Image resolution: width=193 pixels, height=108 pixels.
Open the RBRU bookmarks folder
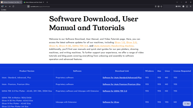click(4, 10)
